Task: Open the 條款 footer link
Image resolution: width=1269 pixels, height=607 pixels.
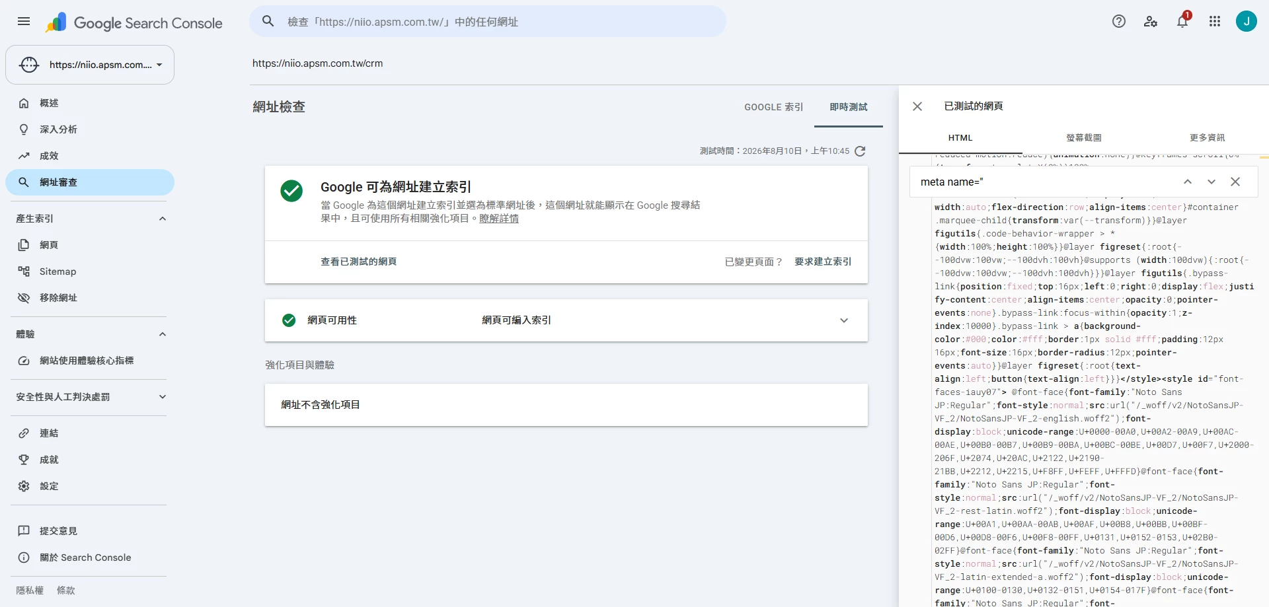Action: (66, 590)
